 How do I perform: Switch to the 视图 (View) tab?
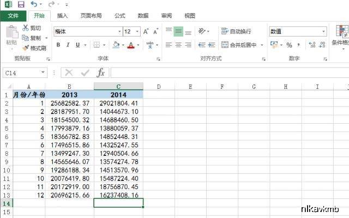(190, 16)
